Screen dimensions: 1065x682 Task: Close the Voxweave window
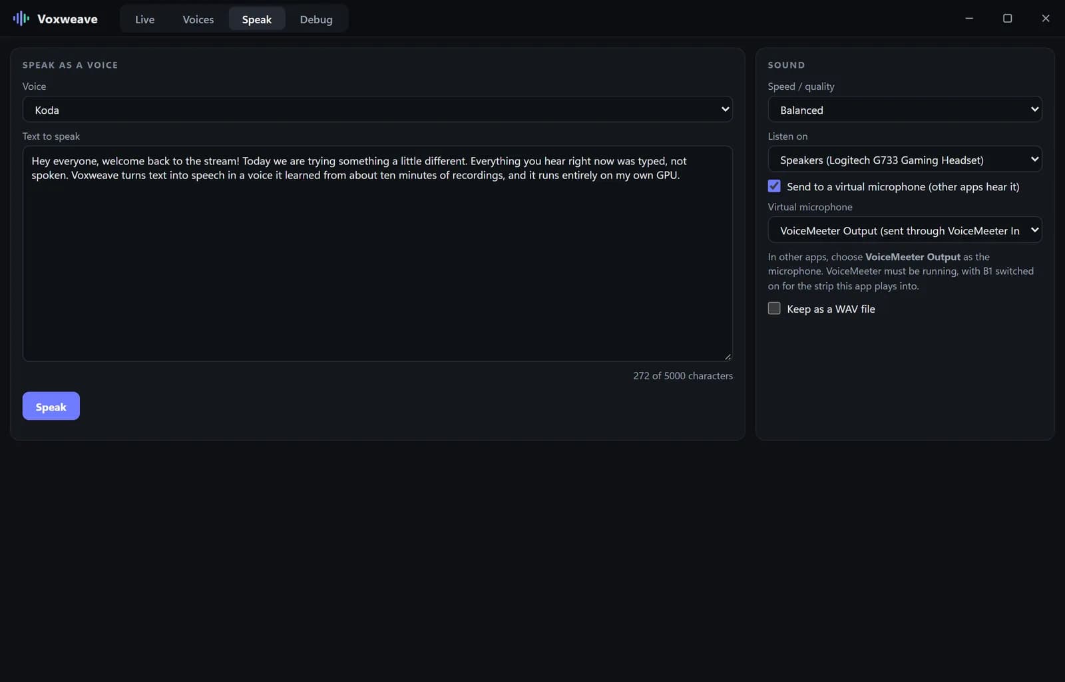1046,19
